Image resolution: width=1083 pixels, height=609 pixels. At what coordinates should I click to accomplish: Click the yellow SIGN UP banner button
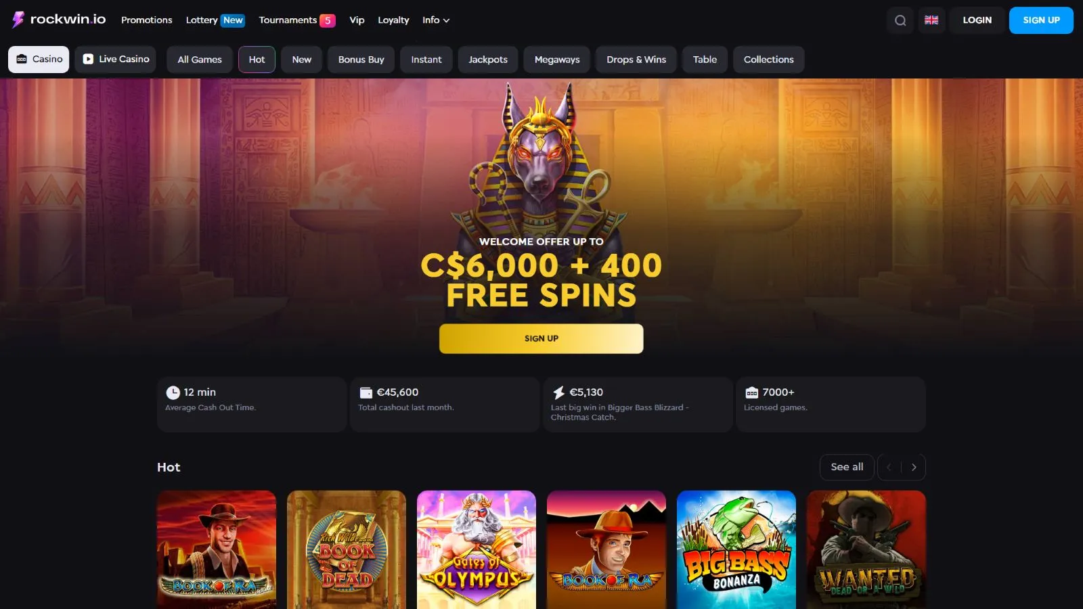click(541, 338)
